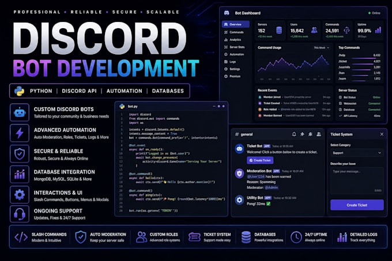The image size is (392, 261).
Task: Click the pin icon in general channel header
Action: [302, 134]
